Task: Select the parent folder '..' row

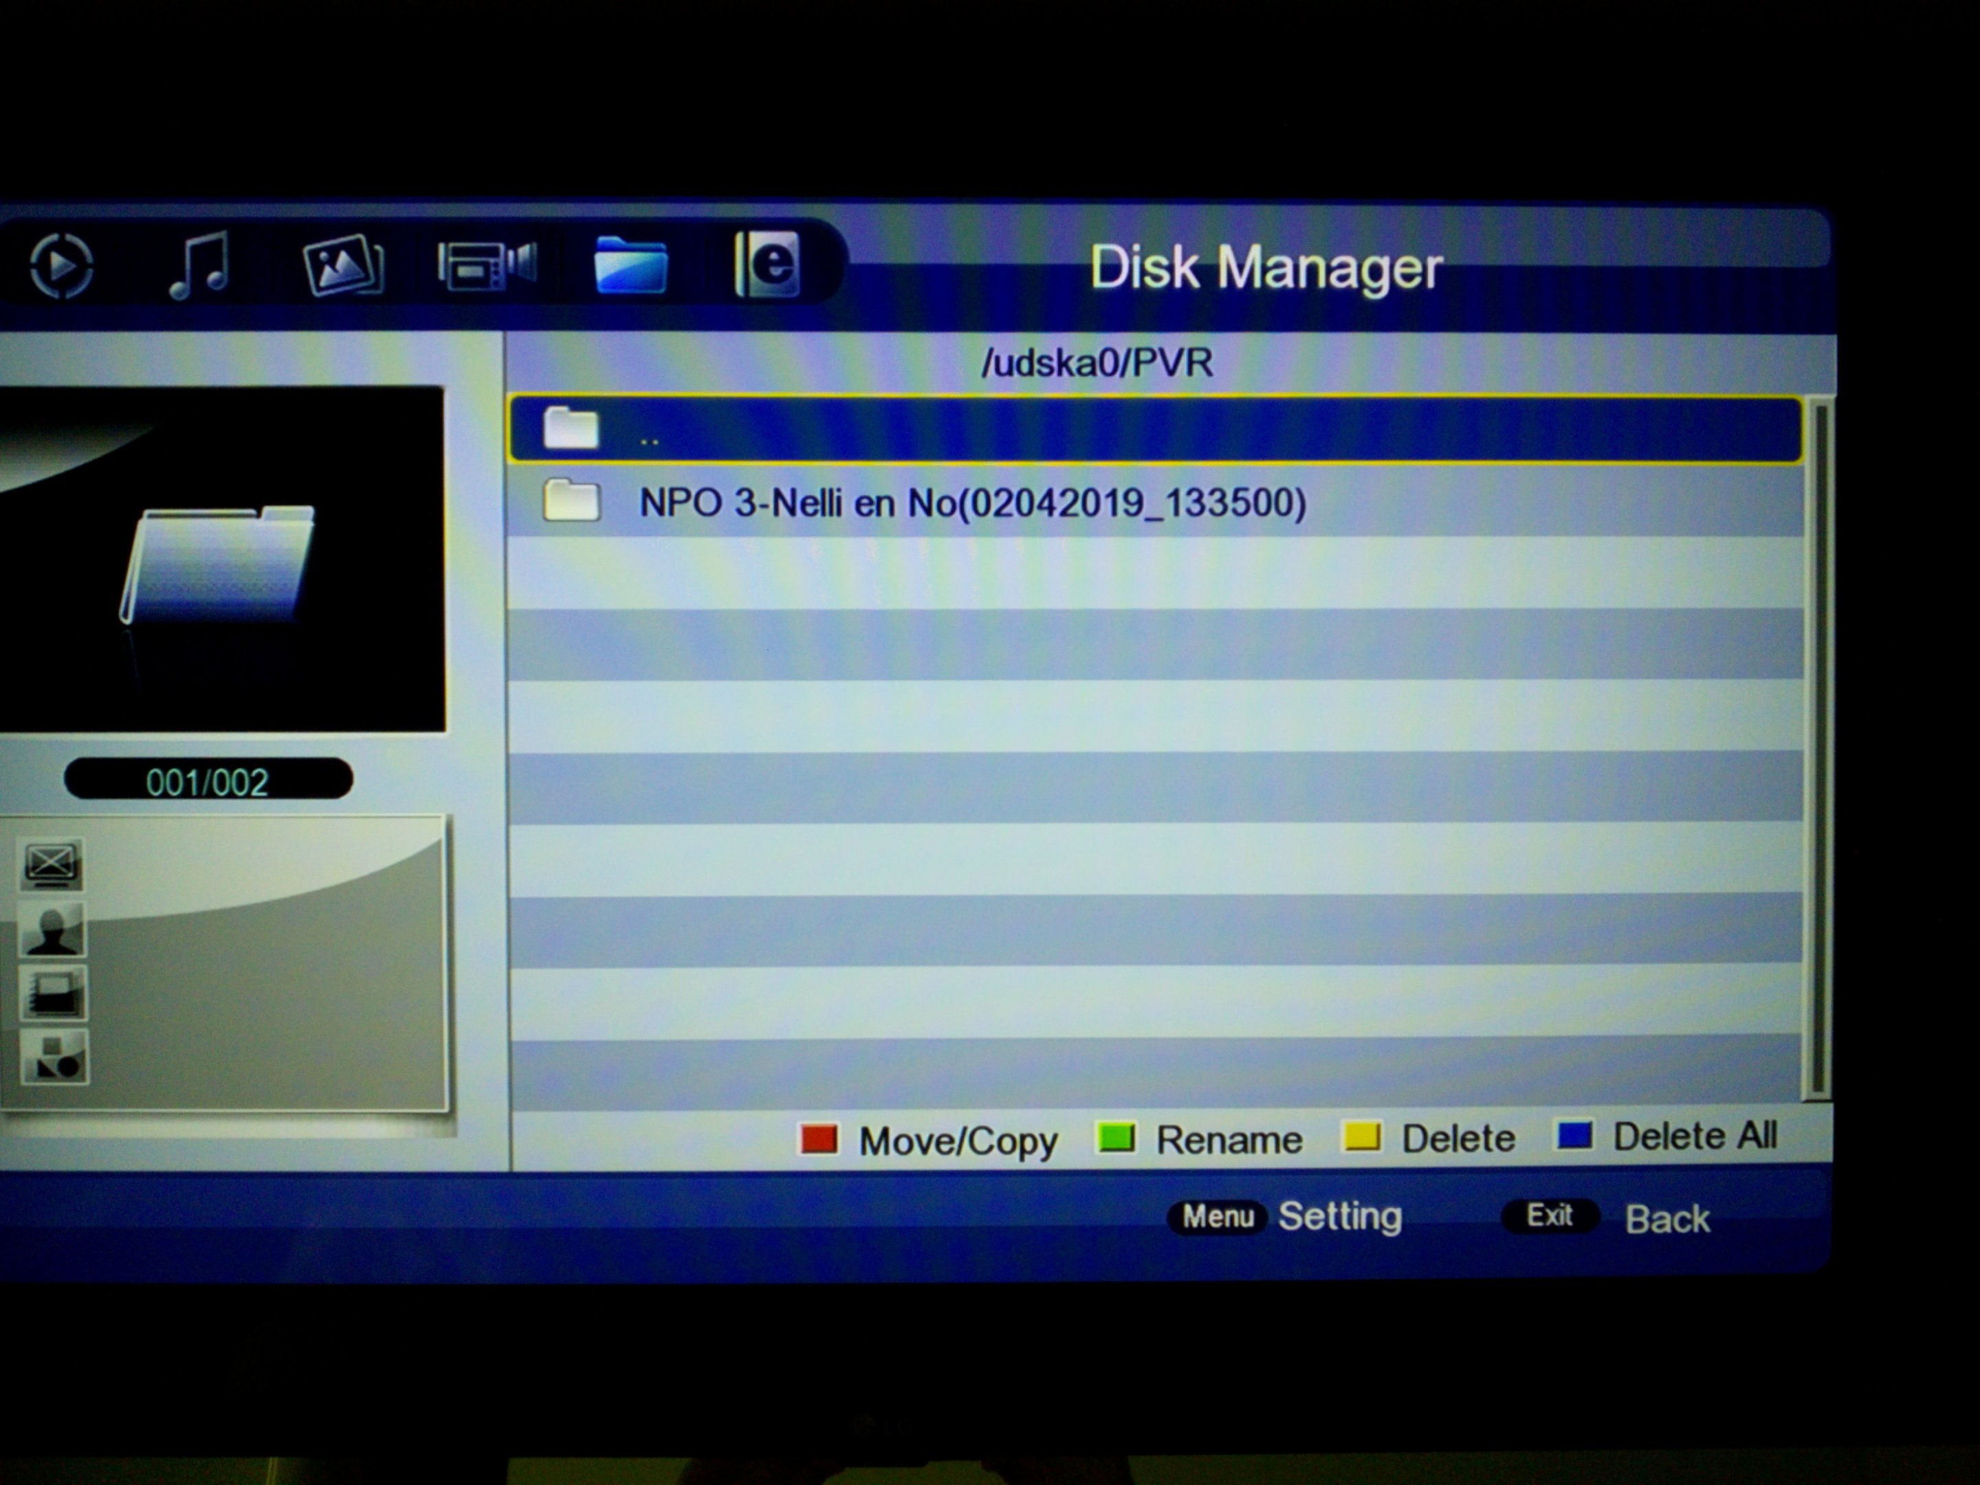Action: tap(1155, 430)
